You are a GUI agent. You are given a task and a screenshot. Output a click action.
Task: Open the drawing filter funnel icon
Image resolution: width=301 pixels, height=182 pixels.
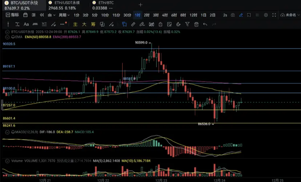coord(187,24)
